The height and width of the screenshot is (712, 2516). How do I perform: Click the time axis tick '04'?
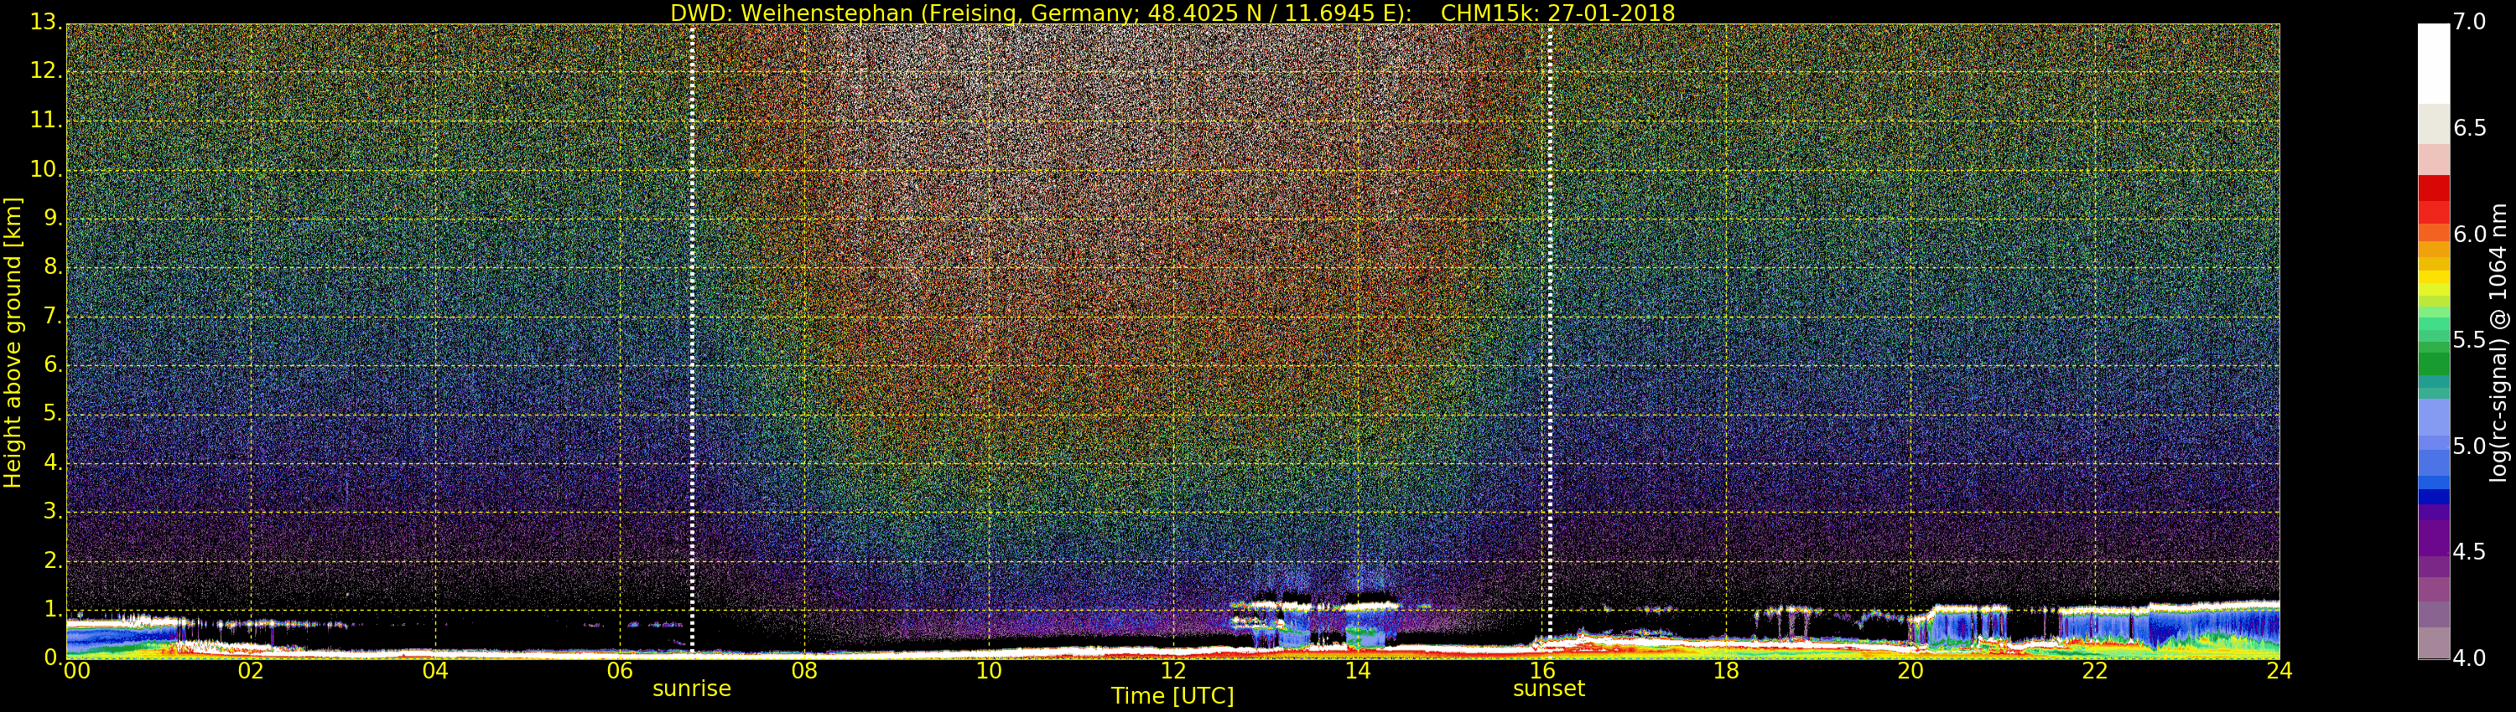435,670
